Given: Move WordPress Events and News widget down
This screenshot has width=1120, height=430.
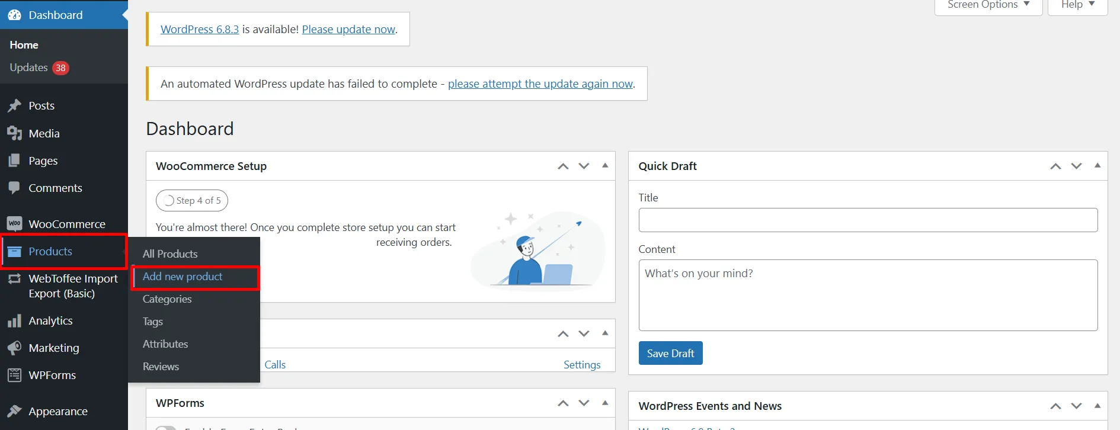Looking at the screenshot, I should (x=1076, y=406).
